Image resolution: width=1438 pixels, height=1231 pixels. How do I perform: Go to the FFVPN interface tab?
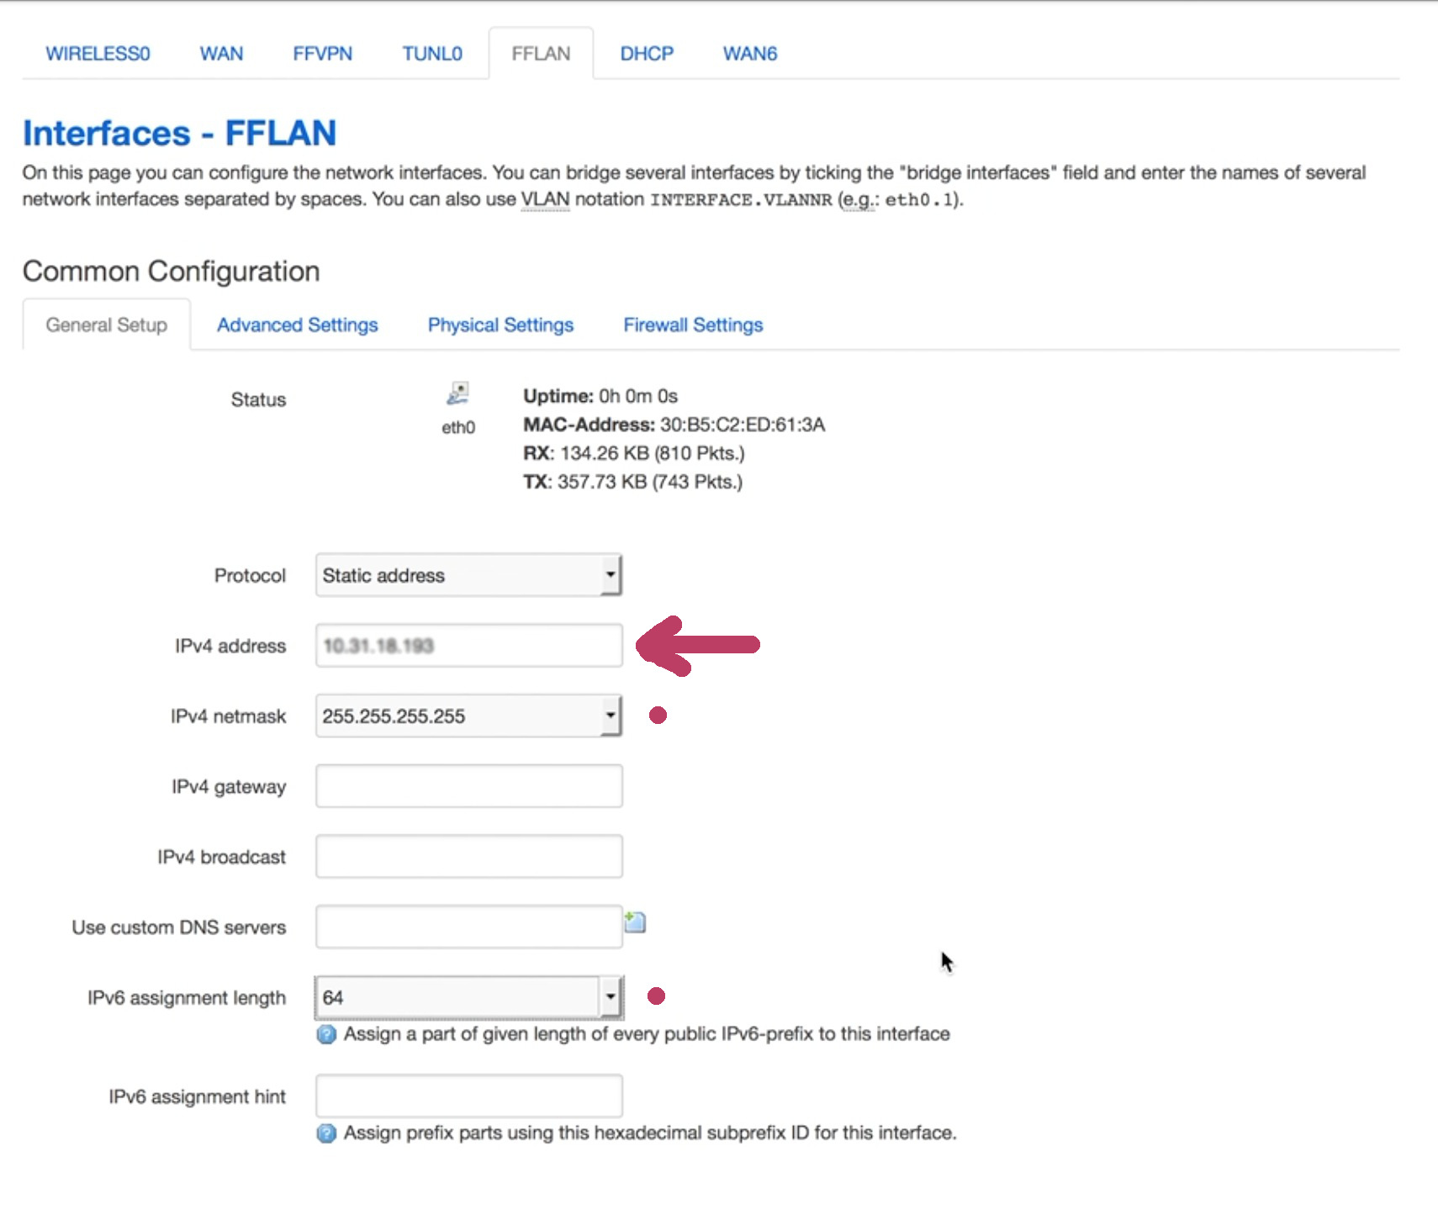click(x=322, y=54)
